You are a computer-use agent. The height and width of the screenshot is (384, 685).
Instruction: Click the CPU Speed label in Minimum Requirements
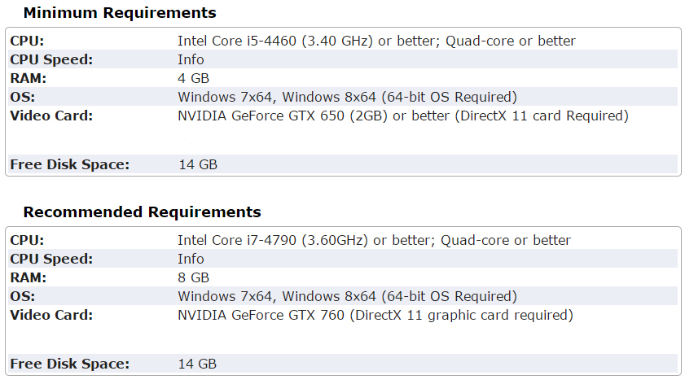pos(51,59)
